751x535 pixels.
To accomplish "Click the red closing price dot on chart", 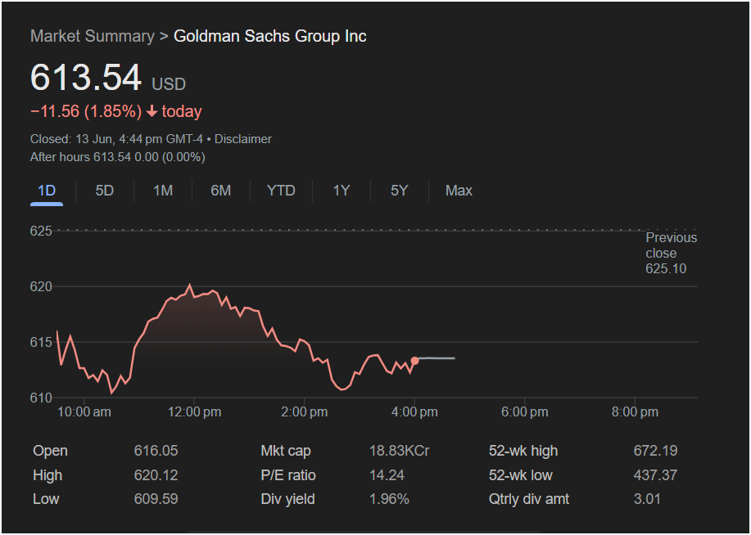I will (414, 361).
